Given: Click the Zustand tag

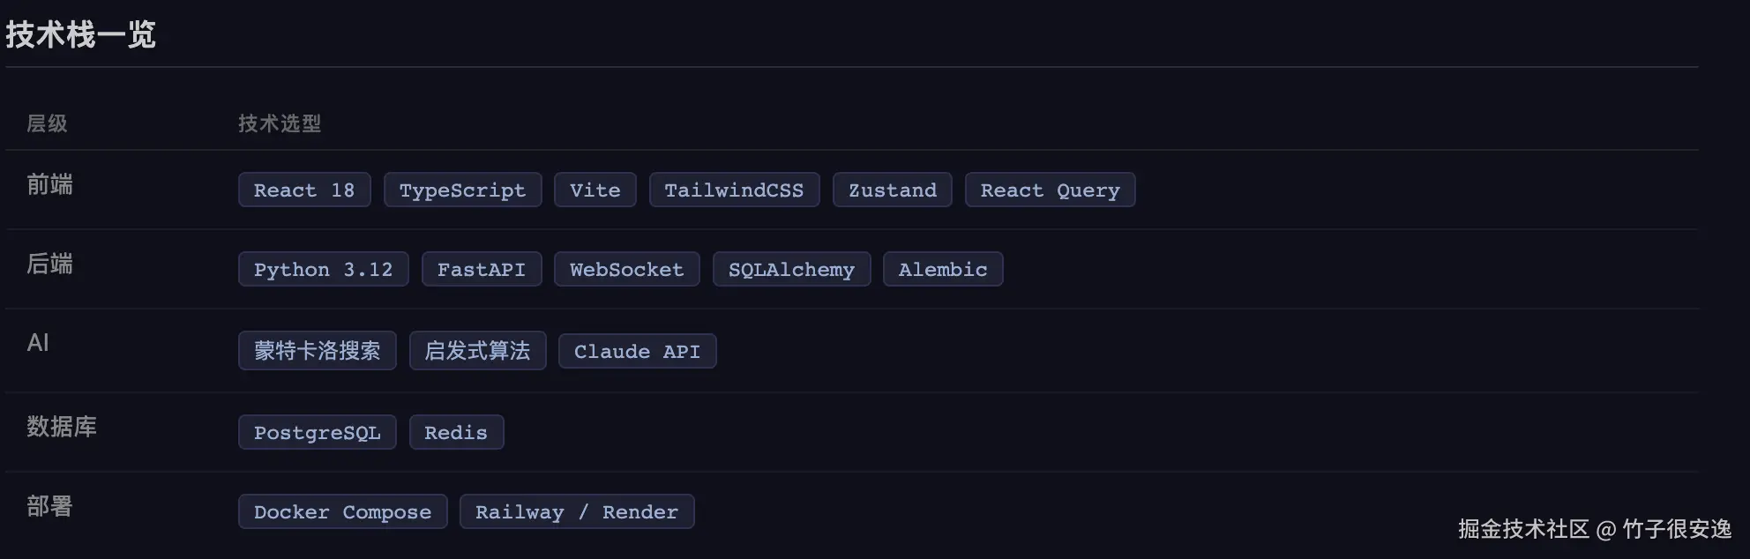Looking at the screenshot, I should tap(892, 190).
